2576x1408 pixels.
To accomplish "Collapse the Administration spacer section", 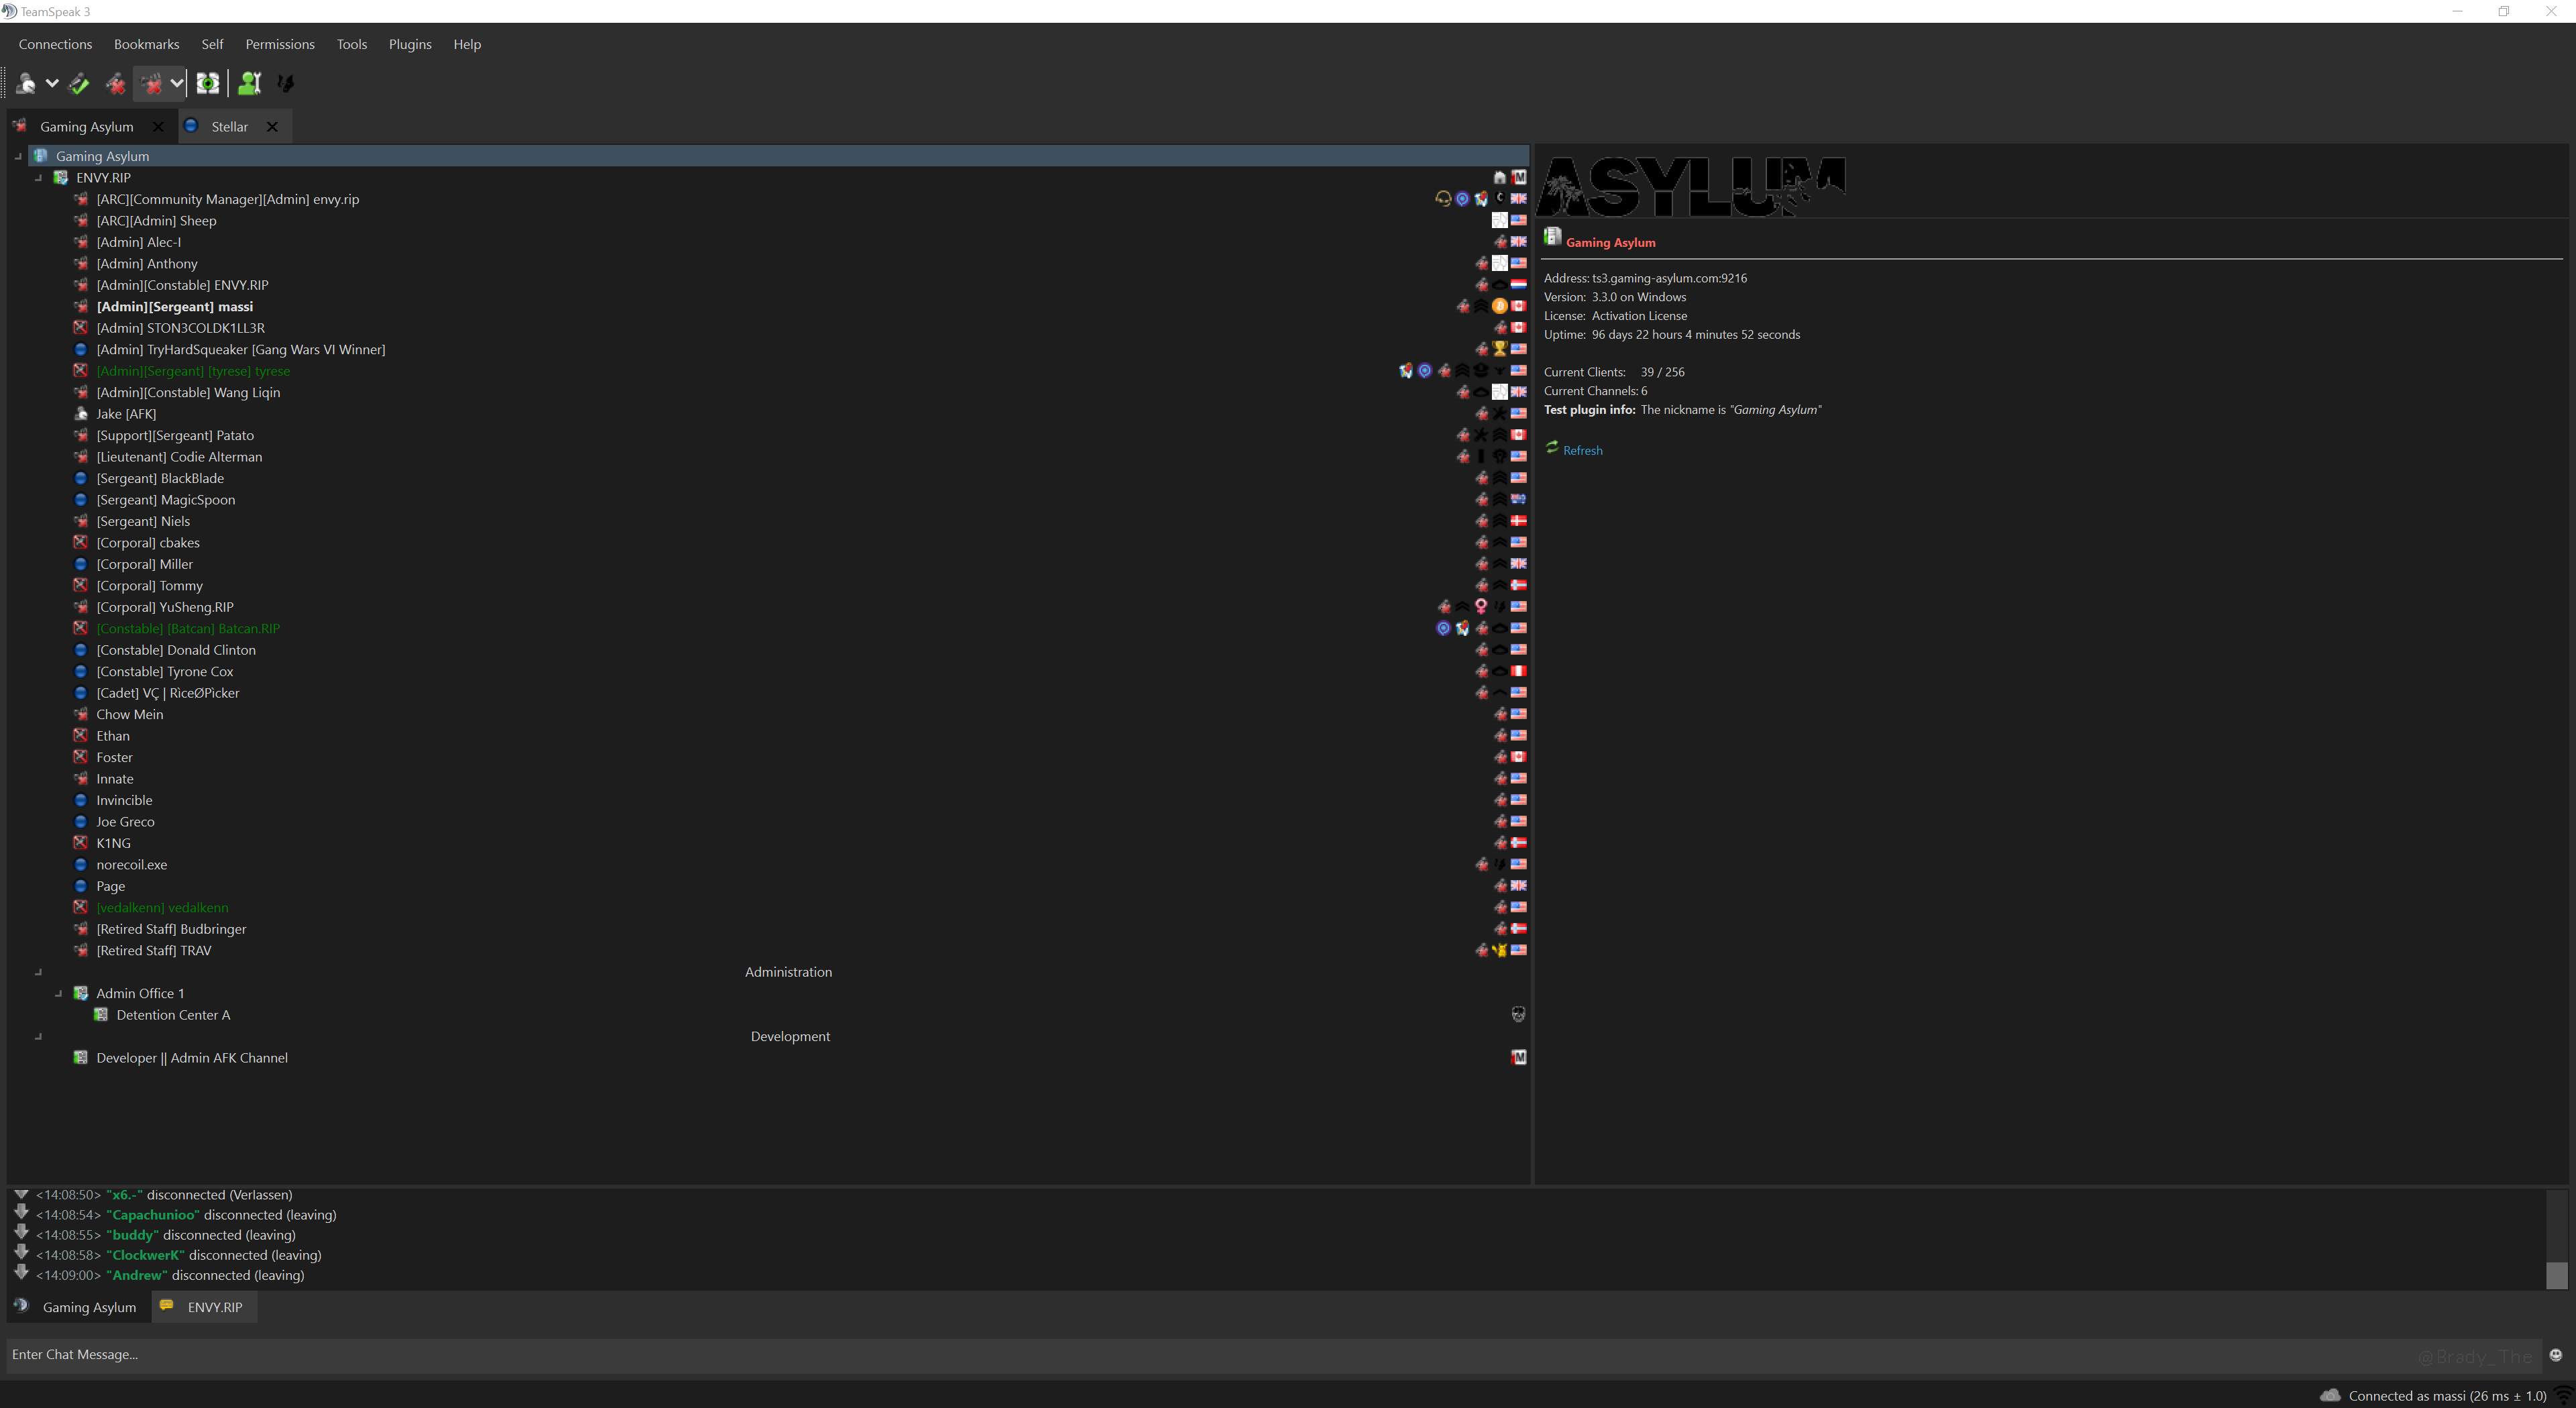I will point(38,972).
